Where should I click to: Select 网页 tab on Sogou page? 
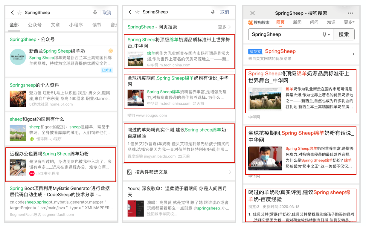pos(280,22)
